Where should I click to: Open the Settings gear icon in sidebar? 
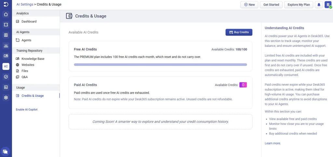6,98
